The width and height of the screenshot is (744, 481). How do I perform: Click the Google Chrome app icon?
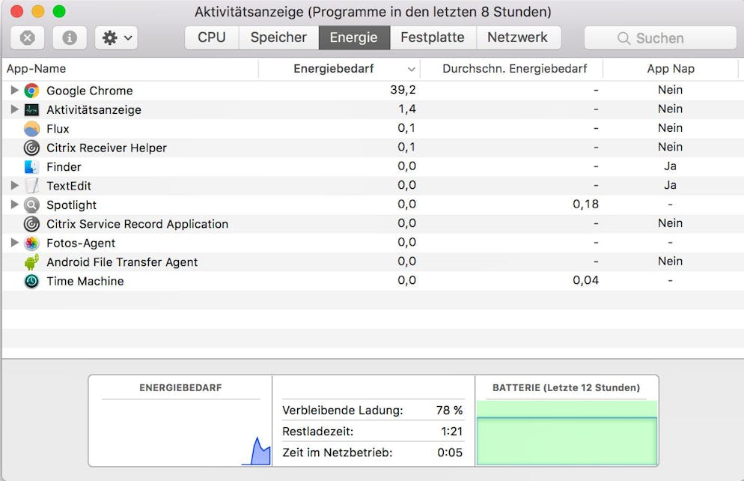click(x=31, y=90)
